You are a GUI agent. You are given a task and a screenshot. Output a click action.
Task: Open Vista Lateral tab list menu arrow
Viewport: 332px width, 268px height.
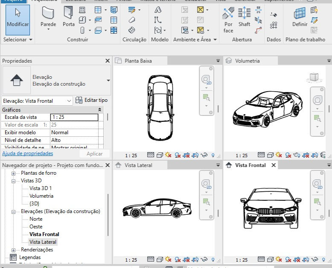tap(218, 165)
